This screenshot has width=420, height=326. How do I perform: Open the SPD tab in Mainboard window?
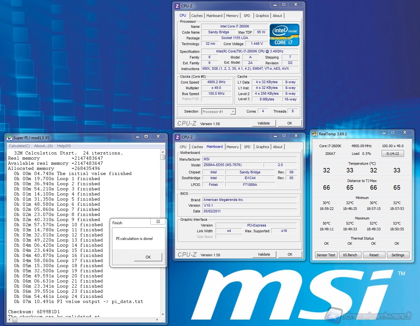(x=247, y=147)
